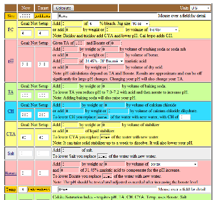Open the Borate link
This screenshot has height=200, width=215.
(x=11, y=173)
